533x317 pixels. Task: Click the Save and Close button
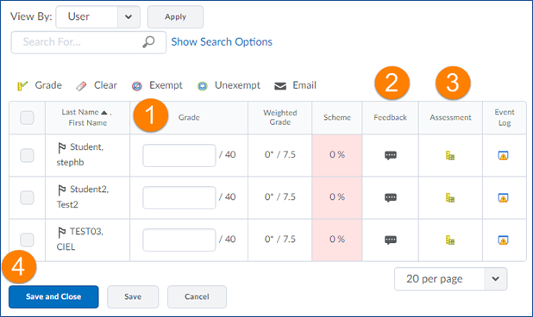click(x=53, y=296)
